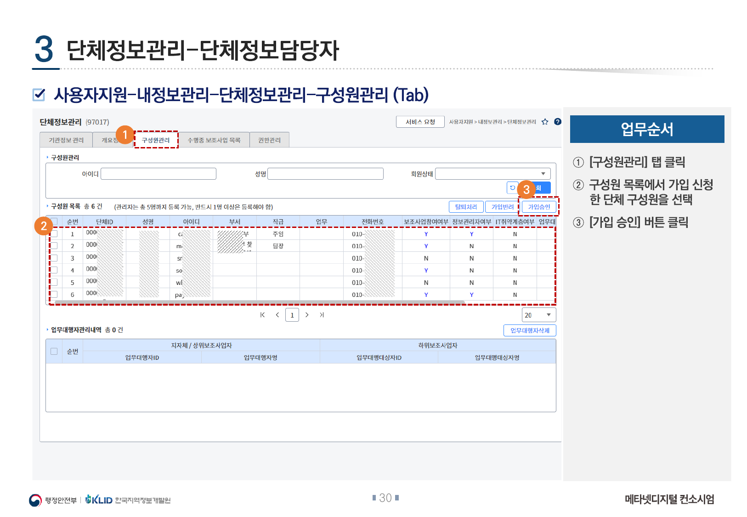
Task: Go to the previous page arrow
Action: 277,315
